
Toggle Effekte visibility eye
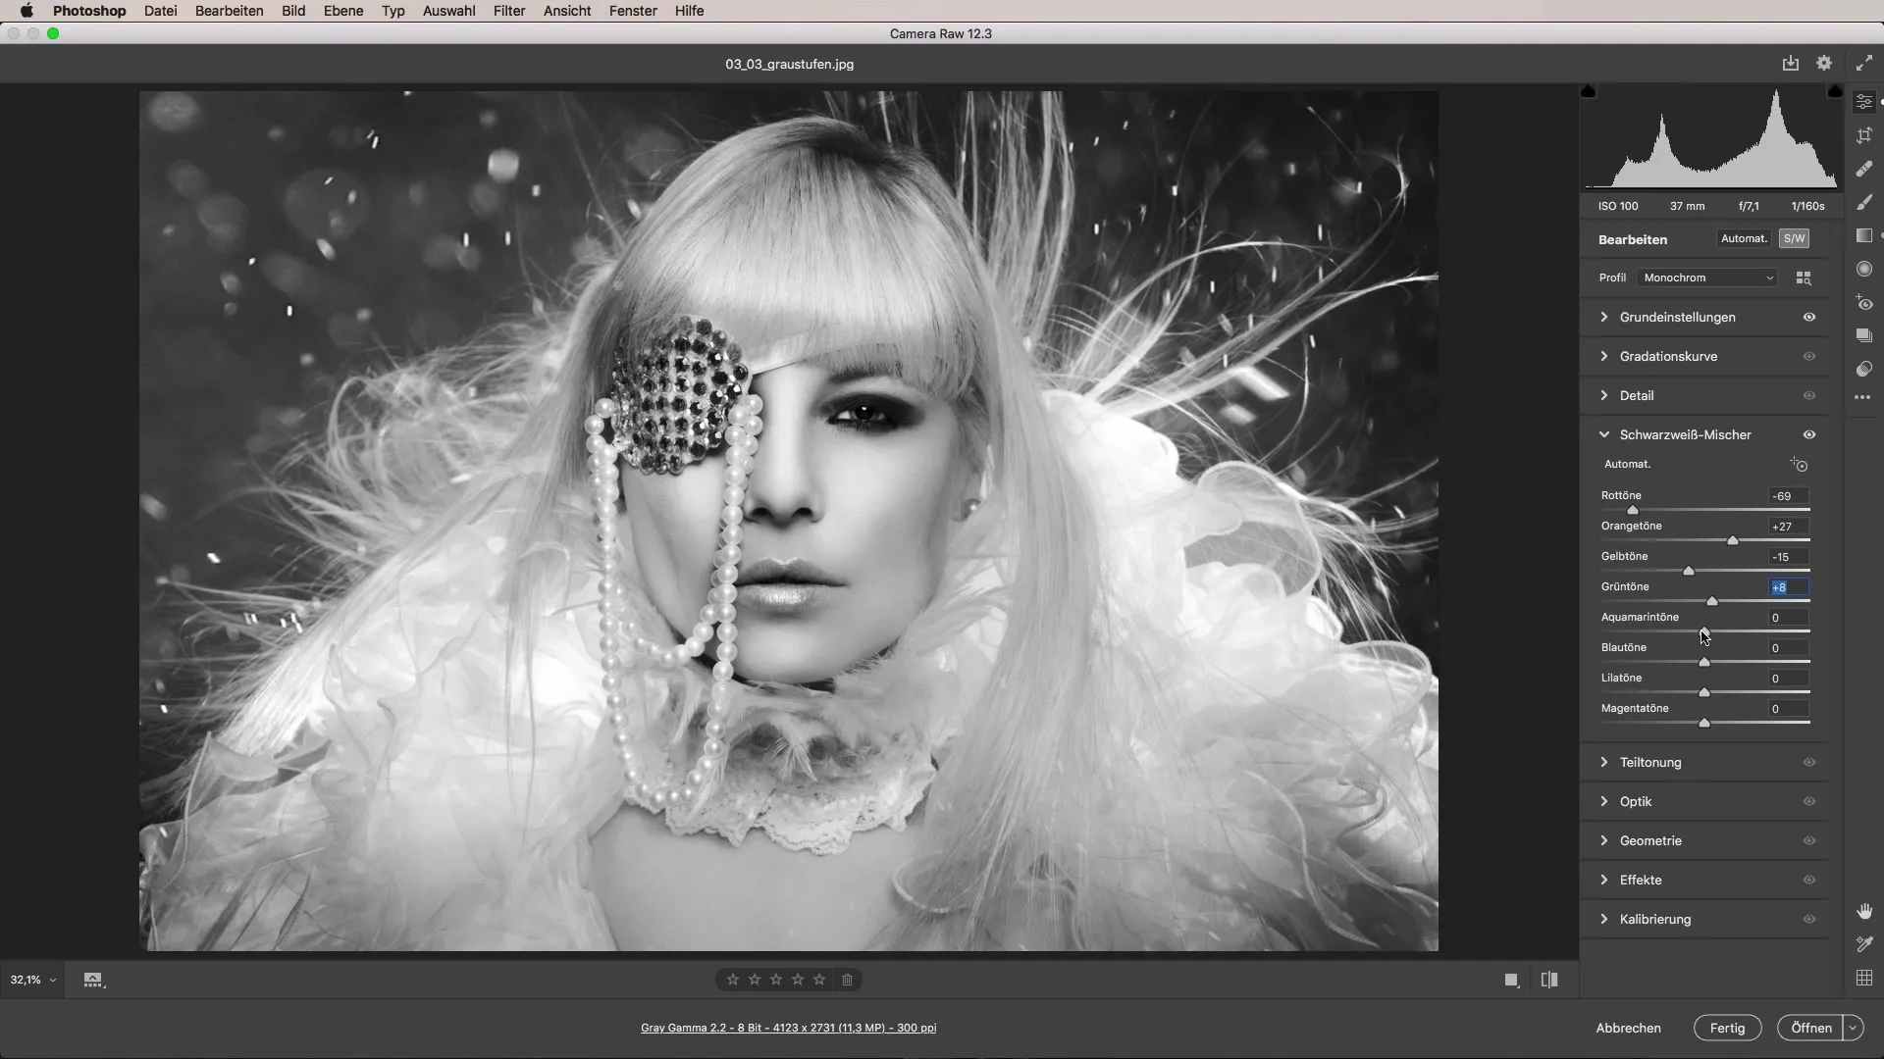(1809, 880)
